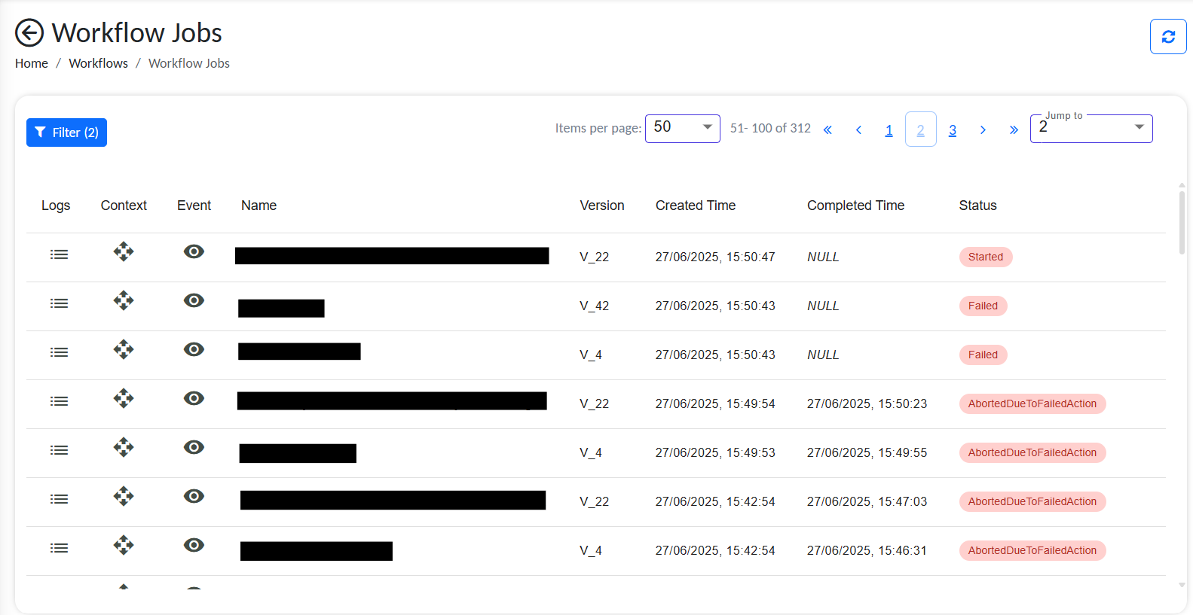
Task: Go to next page chevron
Action: click(983, 130)
